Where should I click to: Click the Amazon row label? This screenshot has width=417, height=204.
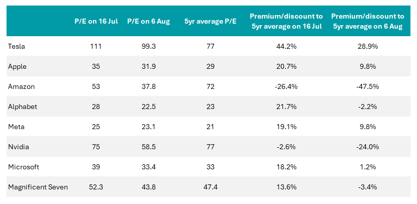(x=20, y=86)
